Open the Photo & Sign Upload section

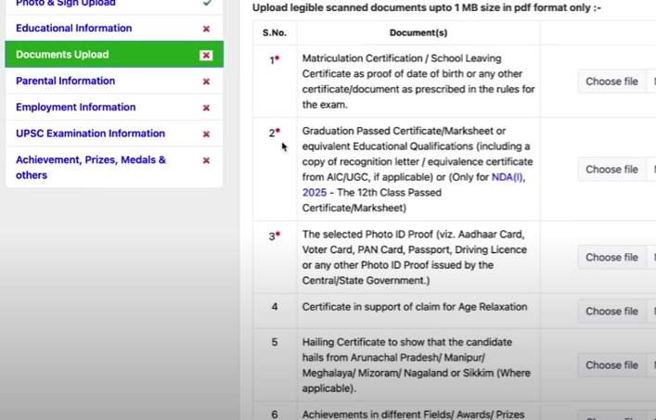point(65,4)
